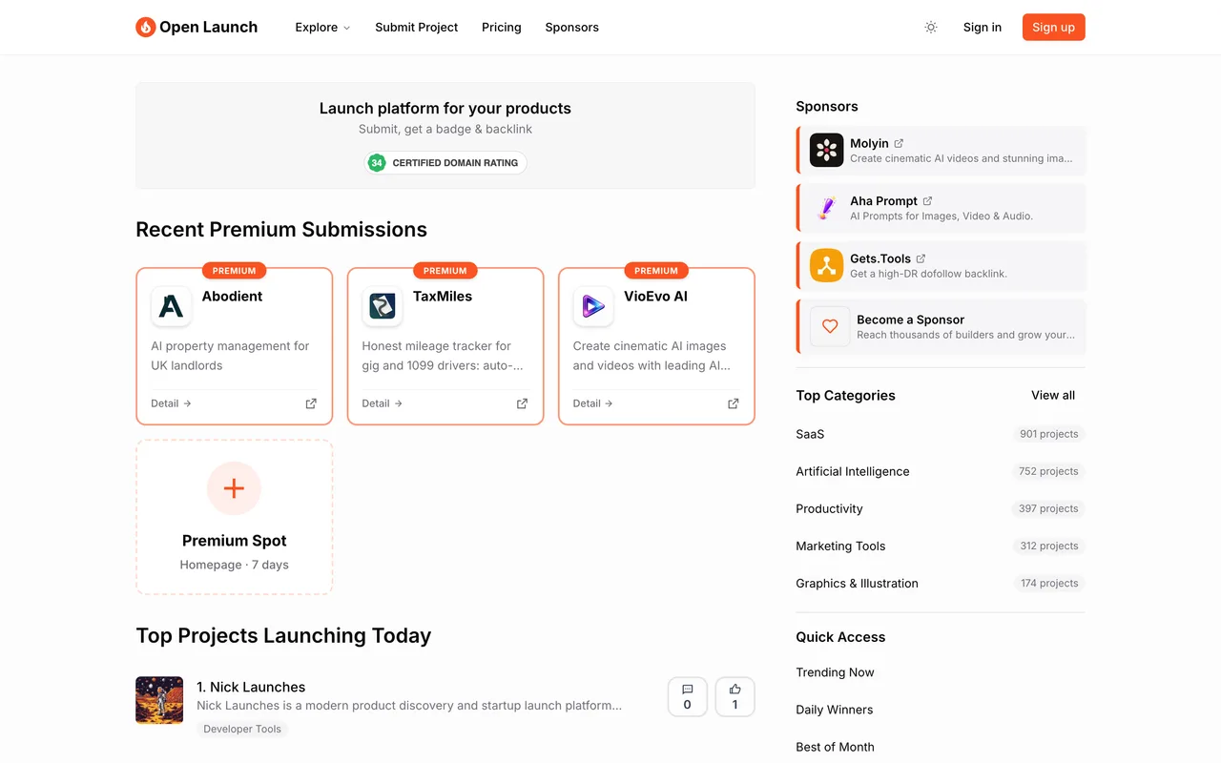The image size is (1221, 763).
Task: Click the VioEvo AI app logo
Action: (592, 306)
